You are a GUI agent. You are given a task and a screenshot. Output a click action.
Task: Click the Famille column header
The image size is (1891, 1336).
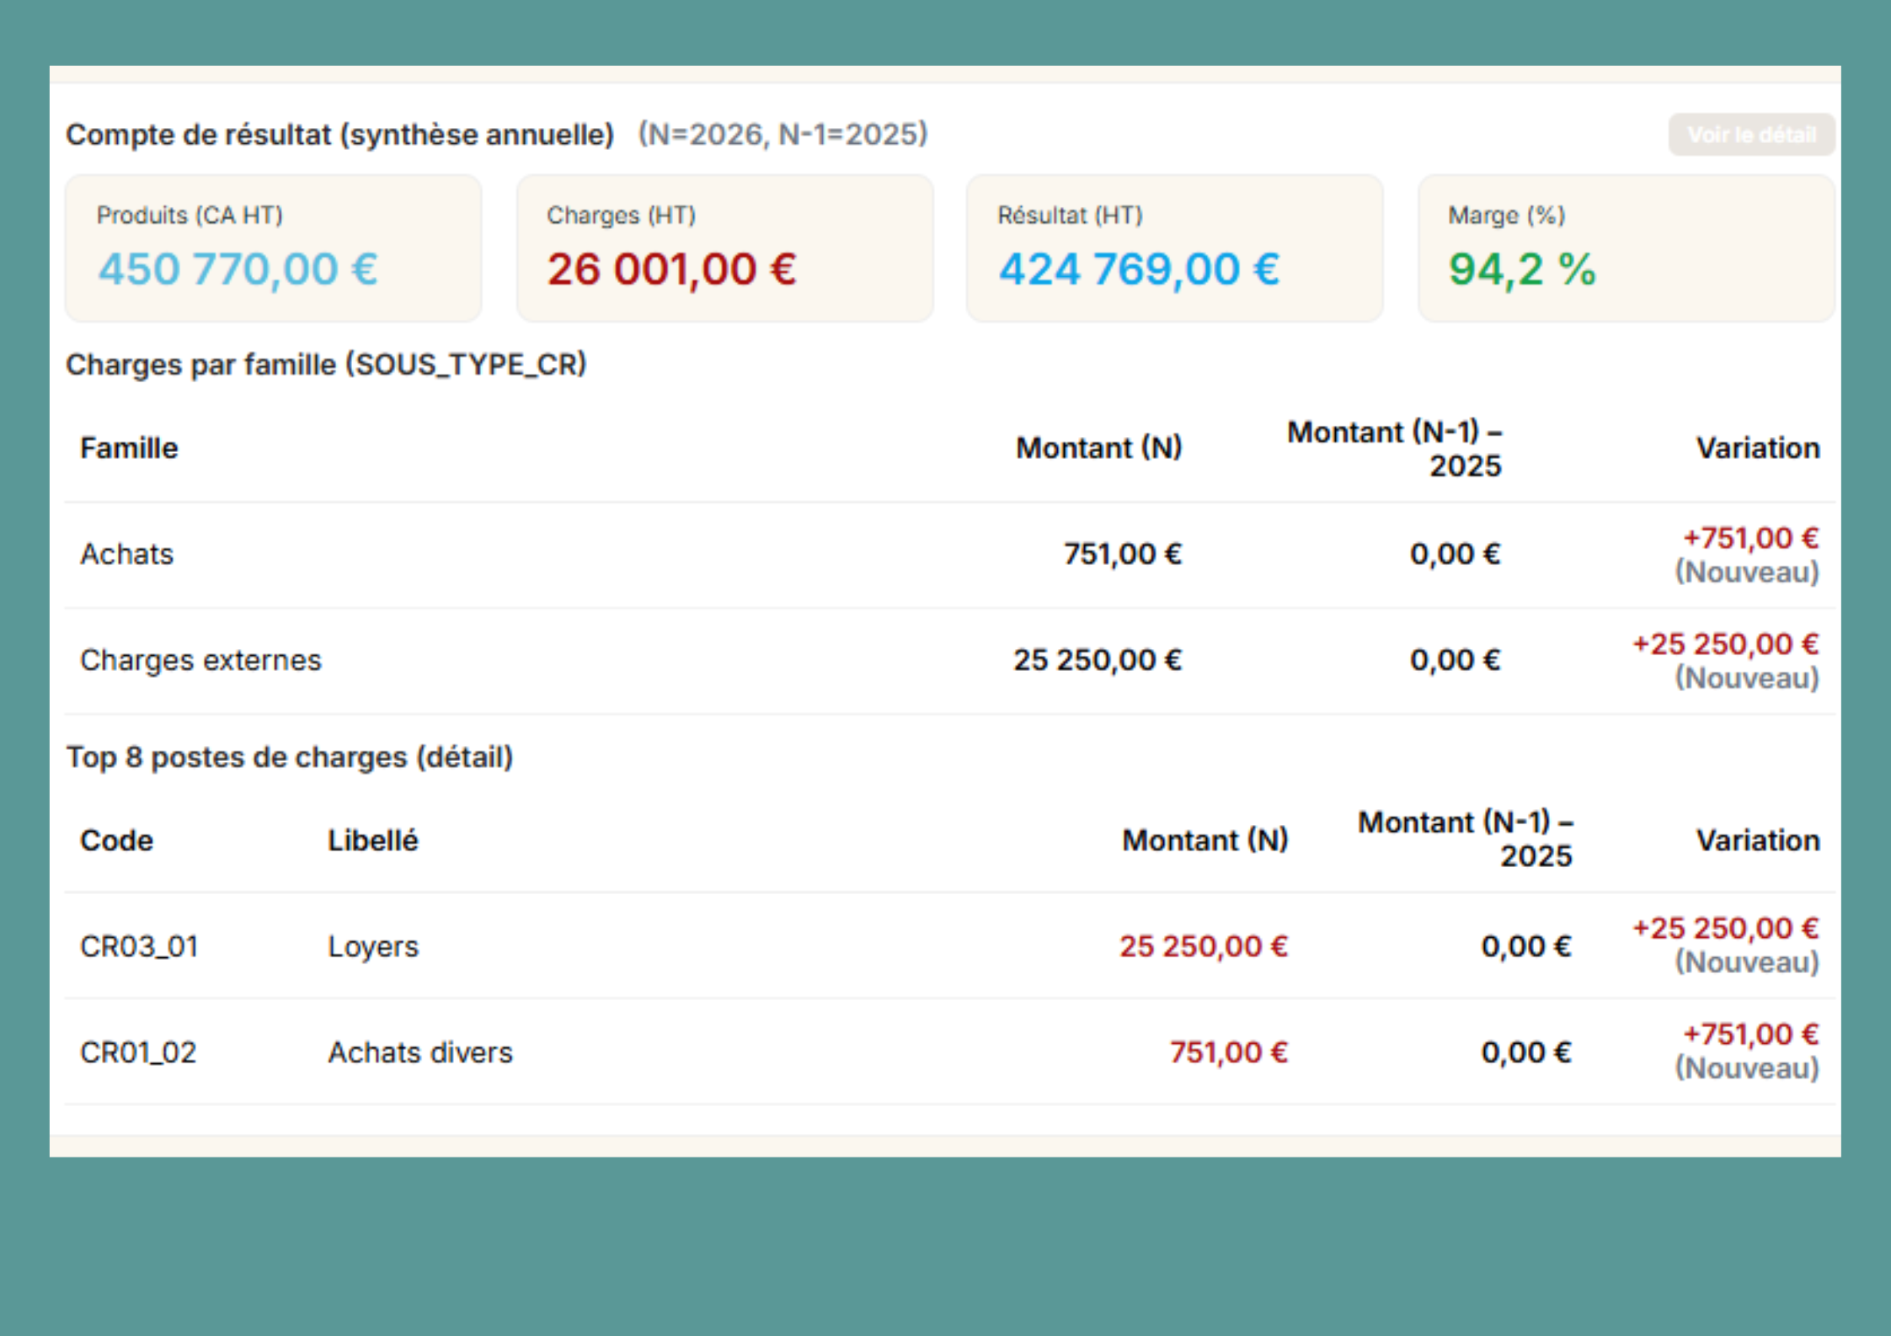click(x=129, y=448)
